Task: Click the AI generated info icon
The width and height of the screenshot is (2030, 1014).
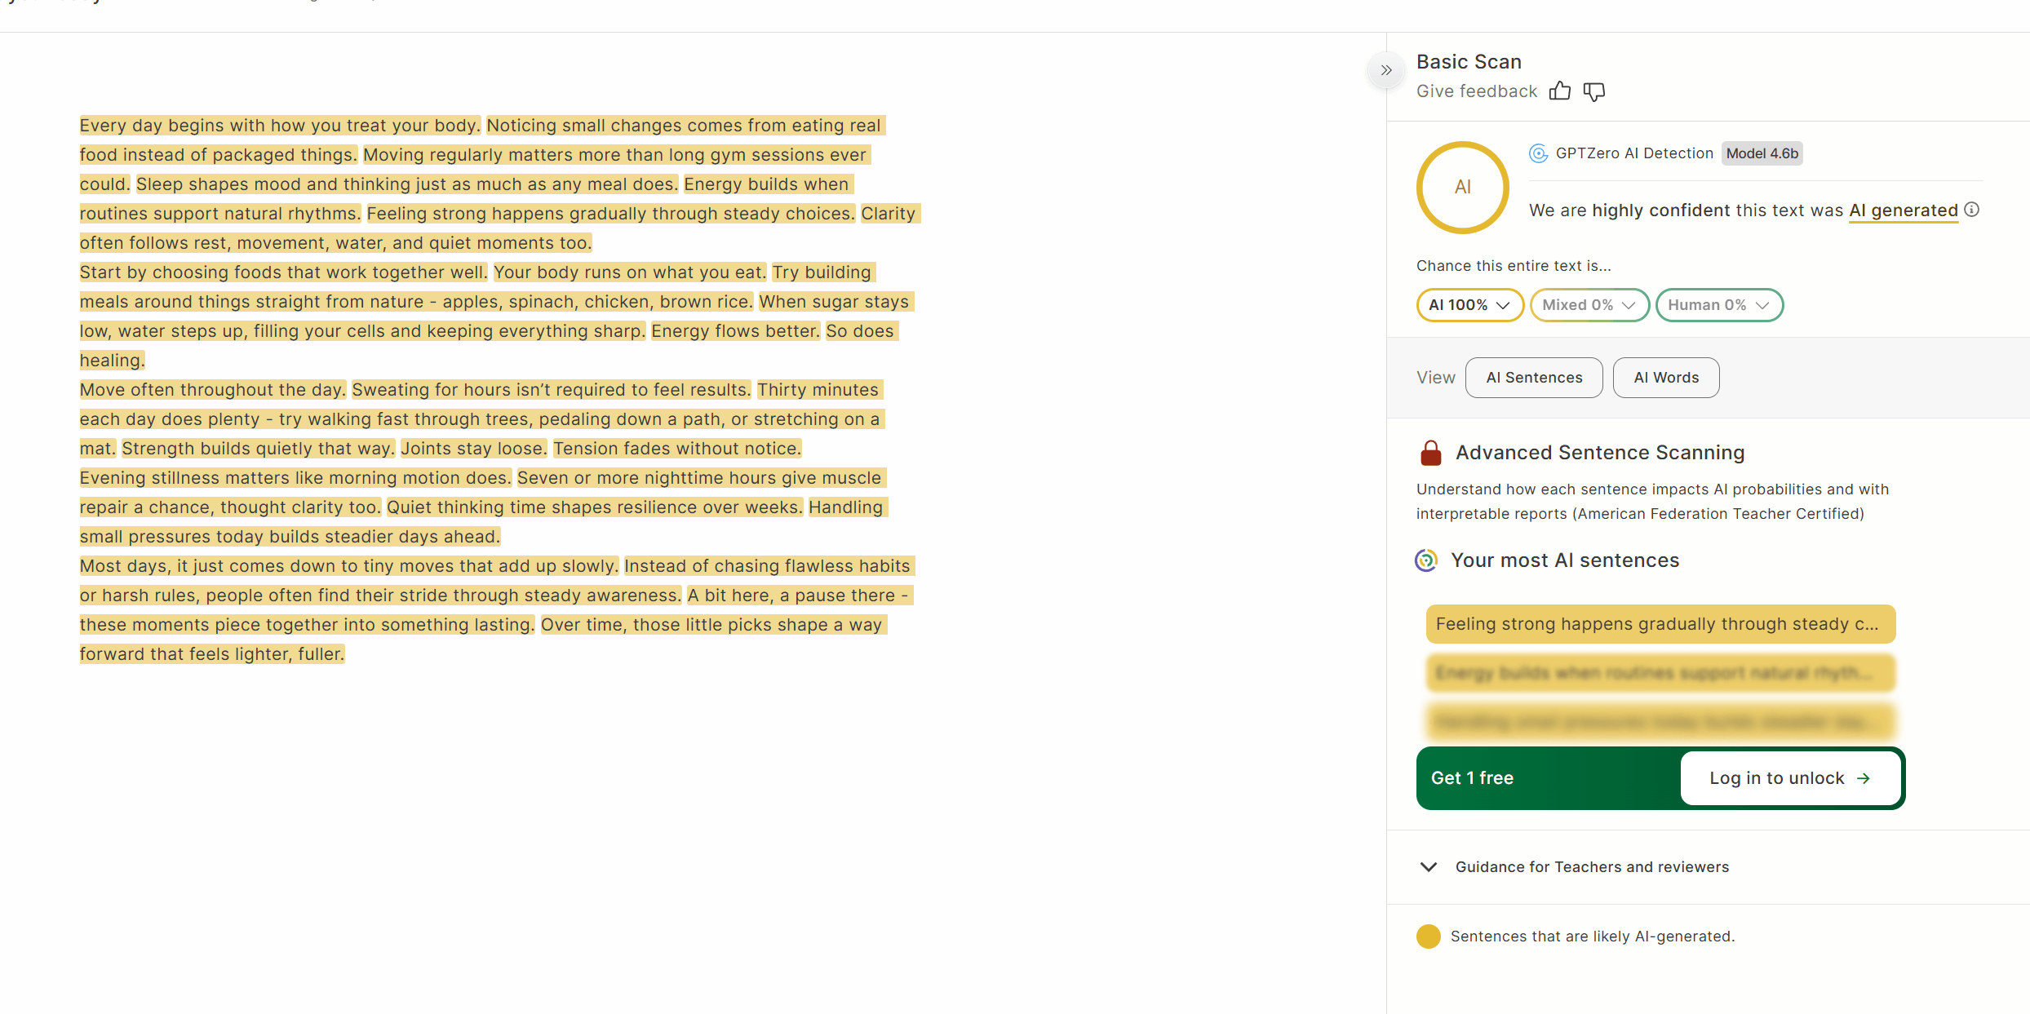Action: click(1971, 210)
